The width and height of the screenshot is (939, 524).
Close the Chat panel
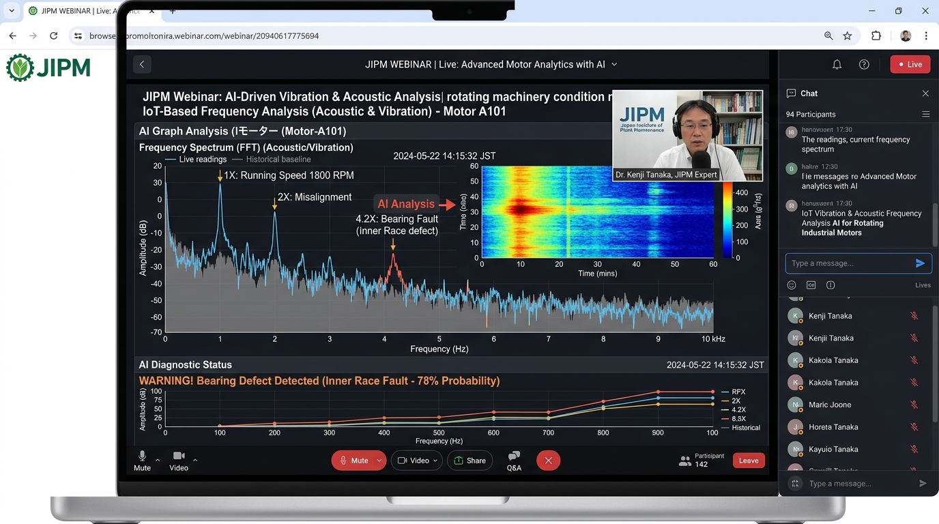click(925, 93)
